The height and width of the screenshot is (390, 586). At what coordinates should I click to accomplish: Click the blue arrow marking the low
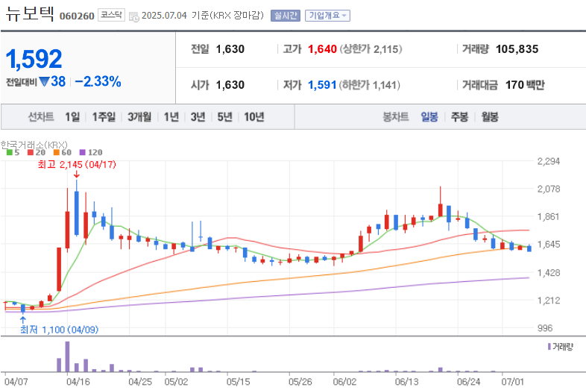tap(23, 320)
